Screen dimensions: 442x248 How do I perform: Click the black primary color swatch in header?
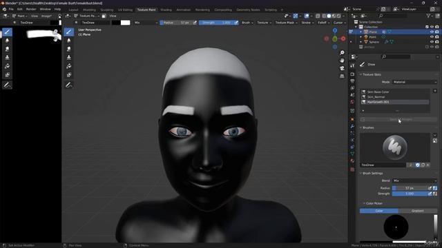[x=116, y=23]
